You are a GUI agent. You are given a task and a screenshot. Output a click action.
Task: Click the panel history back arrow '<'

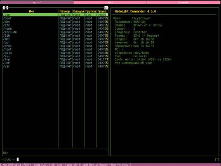coord(4,7)
